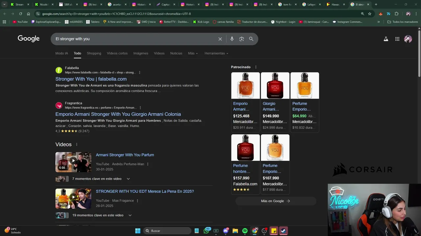
Task: Open STRONGER WITH YOU EDT Merece La Pena link
Action: pyautogui.click(x=145, y=191)
